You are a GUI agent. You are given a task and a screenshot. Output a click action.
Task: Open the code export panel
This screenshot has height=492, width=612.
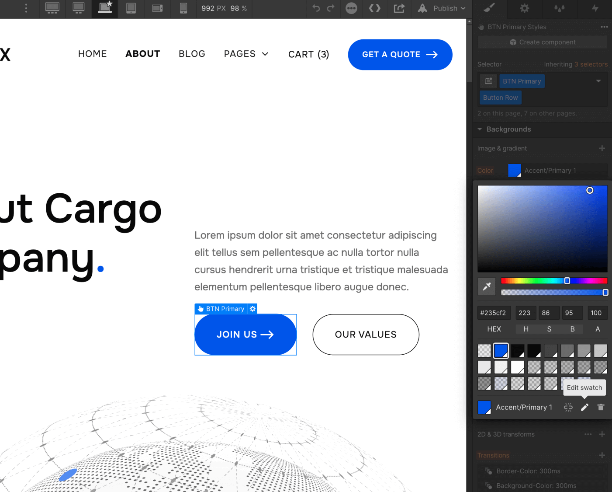374,8
